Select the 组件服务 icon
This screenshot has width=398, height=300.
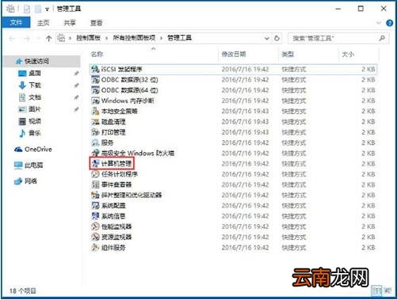tap(95, 248)
